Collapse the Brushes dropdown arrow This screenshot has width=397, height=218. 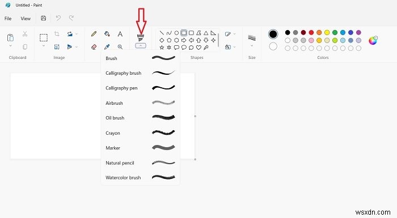click(x=141, y=46)
